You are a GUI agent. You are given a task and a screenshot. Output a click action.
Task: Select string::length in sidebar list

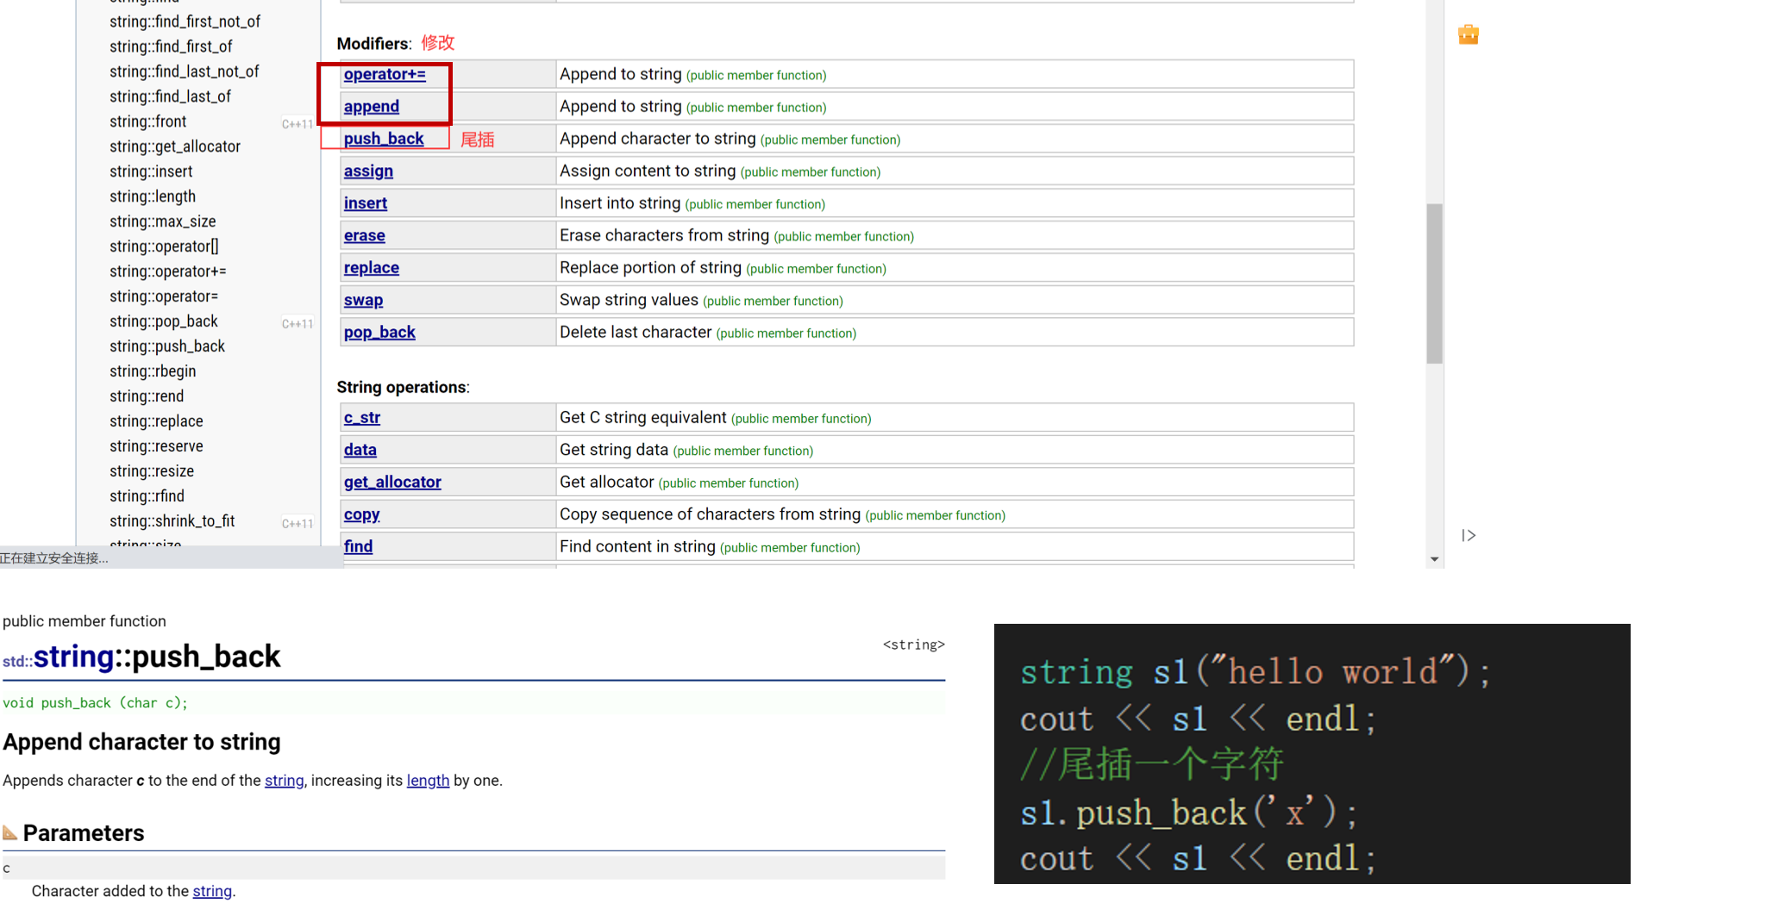coord(153,196)
